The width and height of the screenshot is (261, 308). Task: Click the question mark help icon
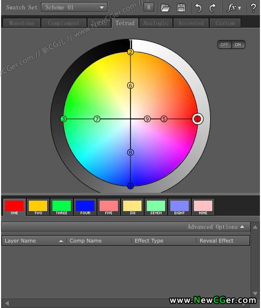[253, 8]
